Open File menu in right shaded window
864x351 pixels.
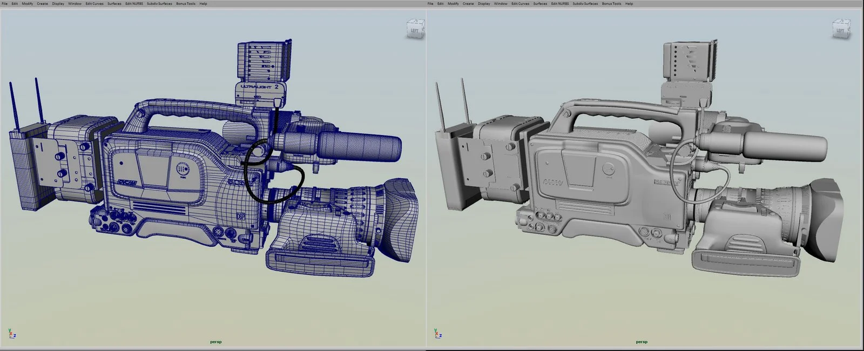[x=430, y=4]
